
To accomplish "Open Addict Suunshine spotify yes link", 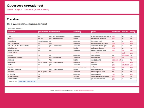I will [131, 50].
